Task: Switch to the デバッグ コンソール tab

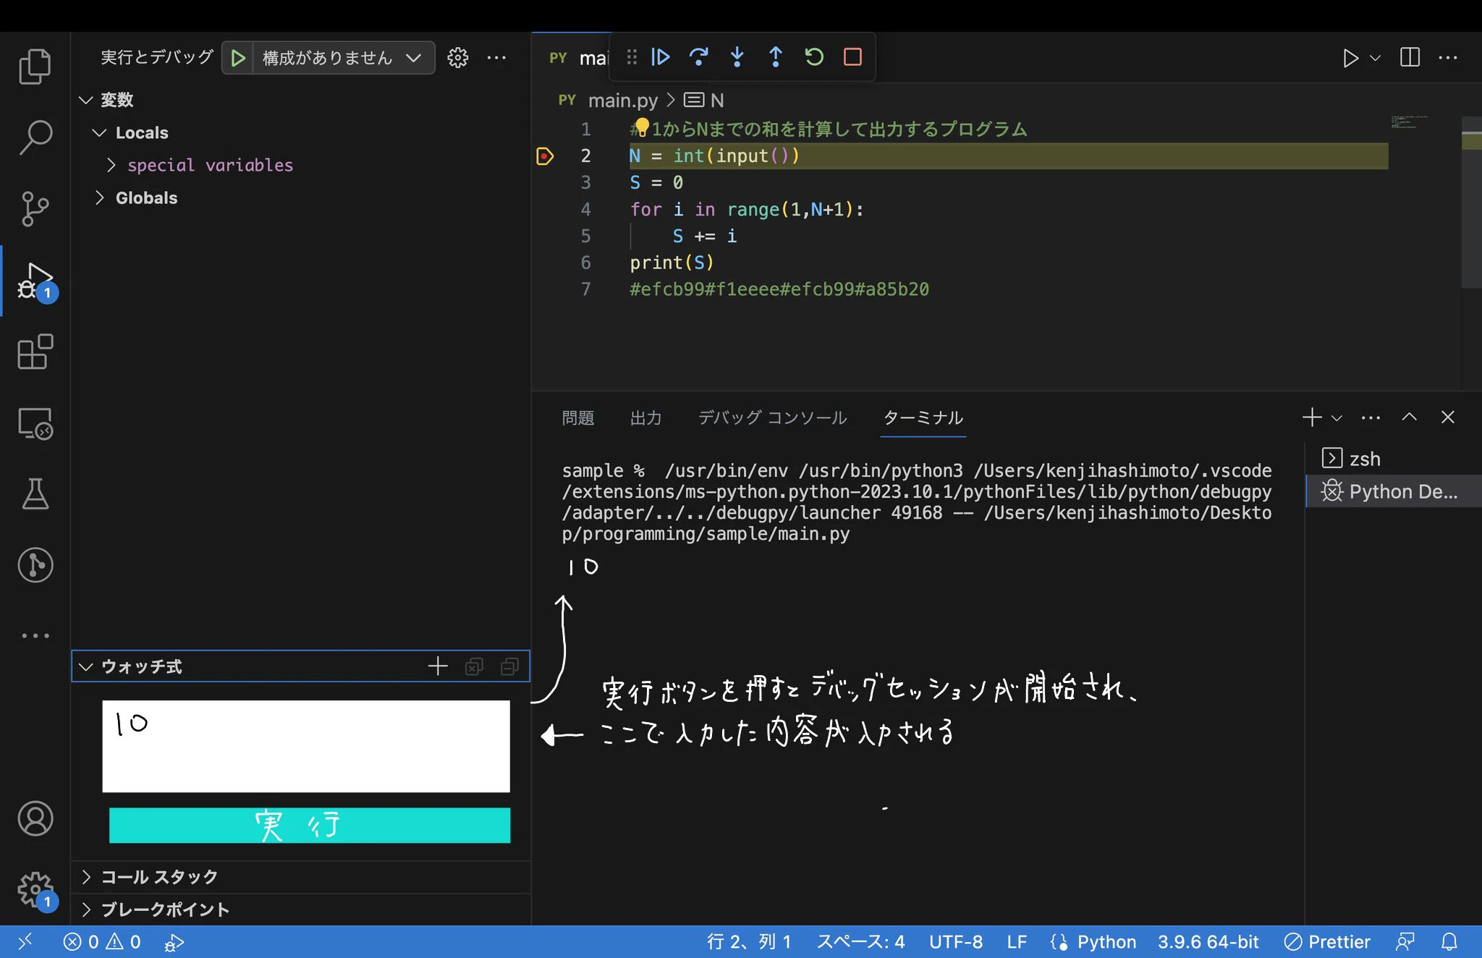Action: point(772,417)
